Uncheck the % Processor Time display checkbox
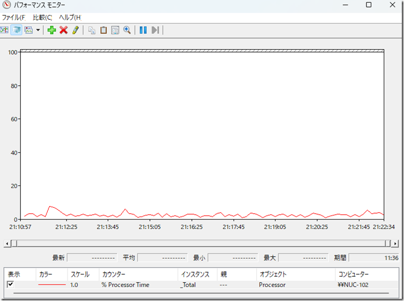The image size is (404, 301). coord(10,284)
